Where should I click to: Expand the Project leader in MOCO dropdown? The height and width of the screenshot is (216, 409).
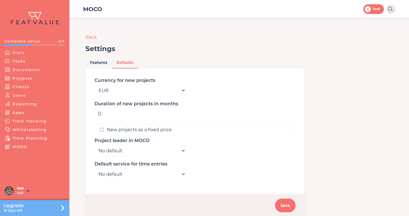pos(140,151)
